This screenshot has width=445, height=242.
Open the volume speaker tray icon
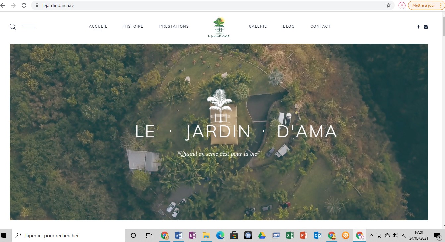[x=395, y=236]
